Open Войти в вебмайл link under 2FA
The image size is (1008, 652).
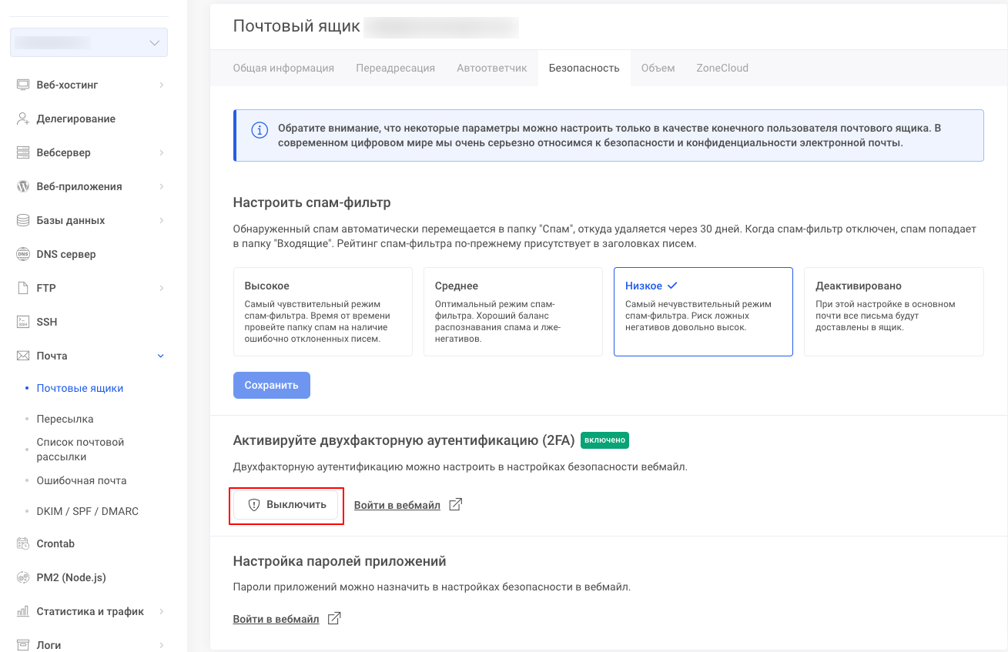397,505
